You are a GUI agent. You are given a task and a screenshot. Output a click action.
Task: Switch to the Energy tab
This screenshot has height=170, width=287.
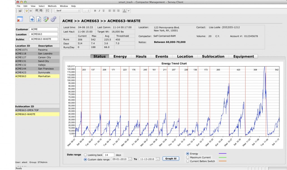[120, 56]
